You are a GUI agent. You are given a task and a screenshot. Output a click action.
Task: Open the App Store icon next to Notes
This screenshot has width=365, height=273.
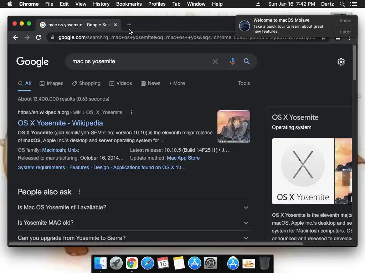(x=194, y=263)
